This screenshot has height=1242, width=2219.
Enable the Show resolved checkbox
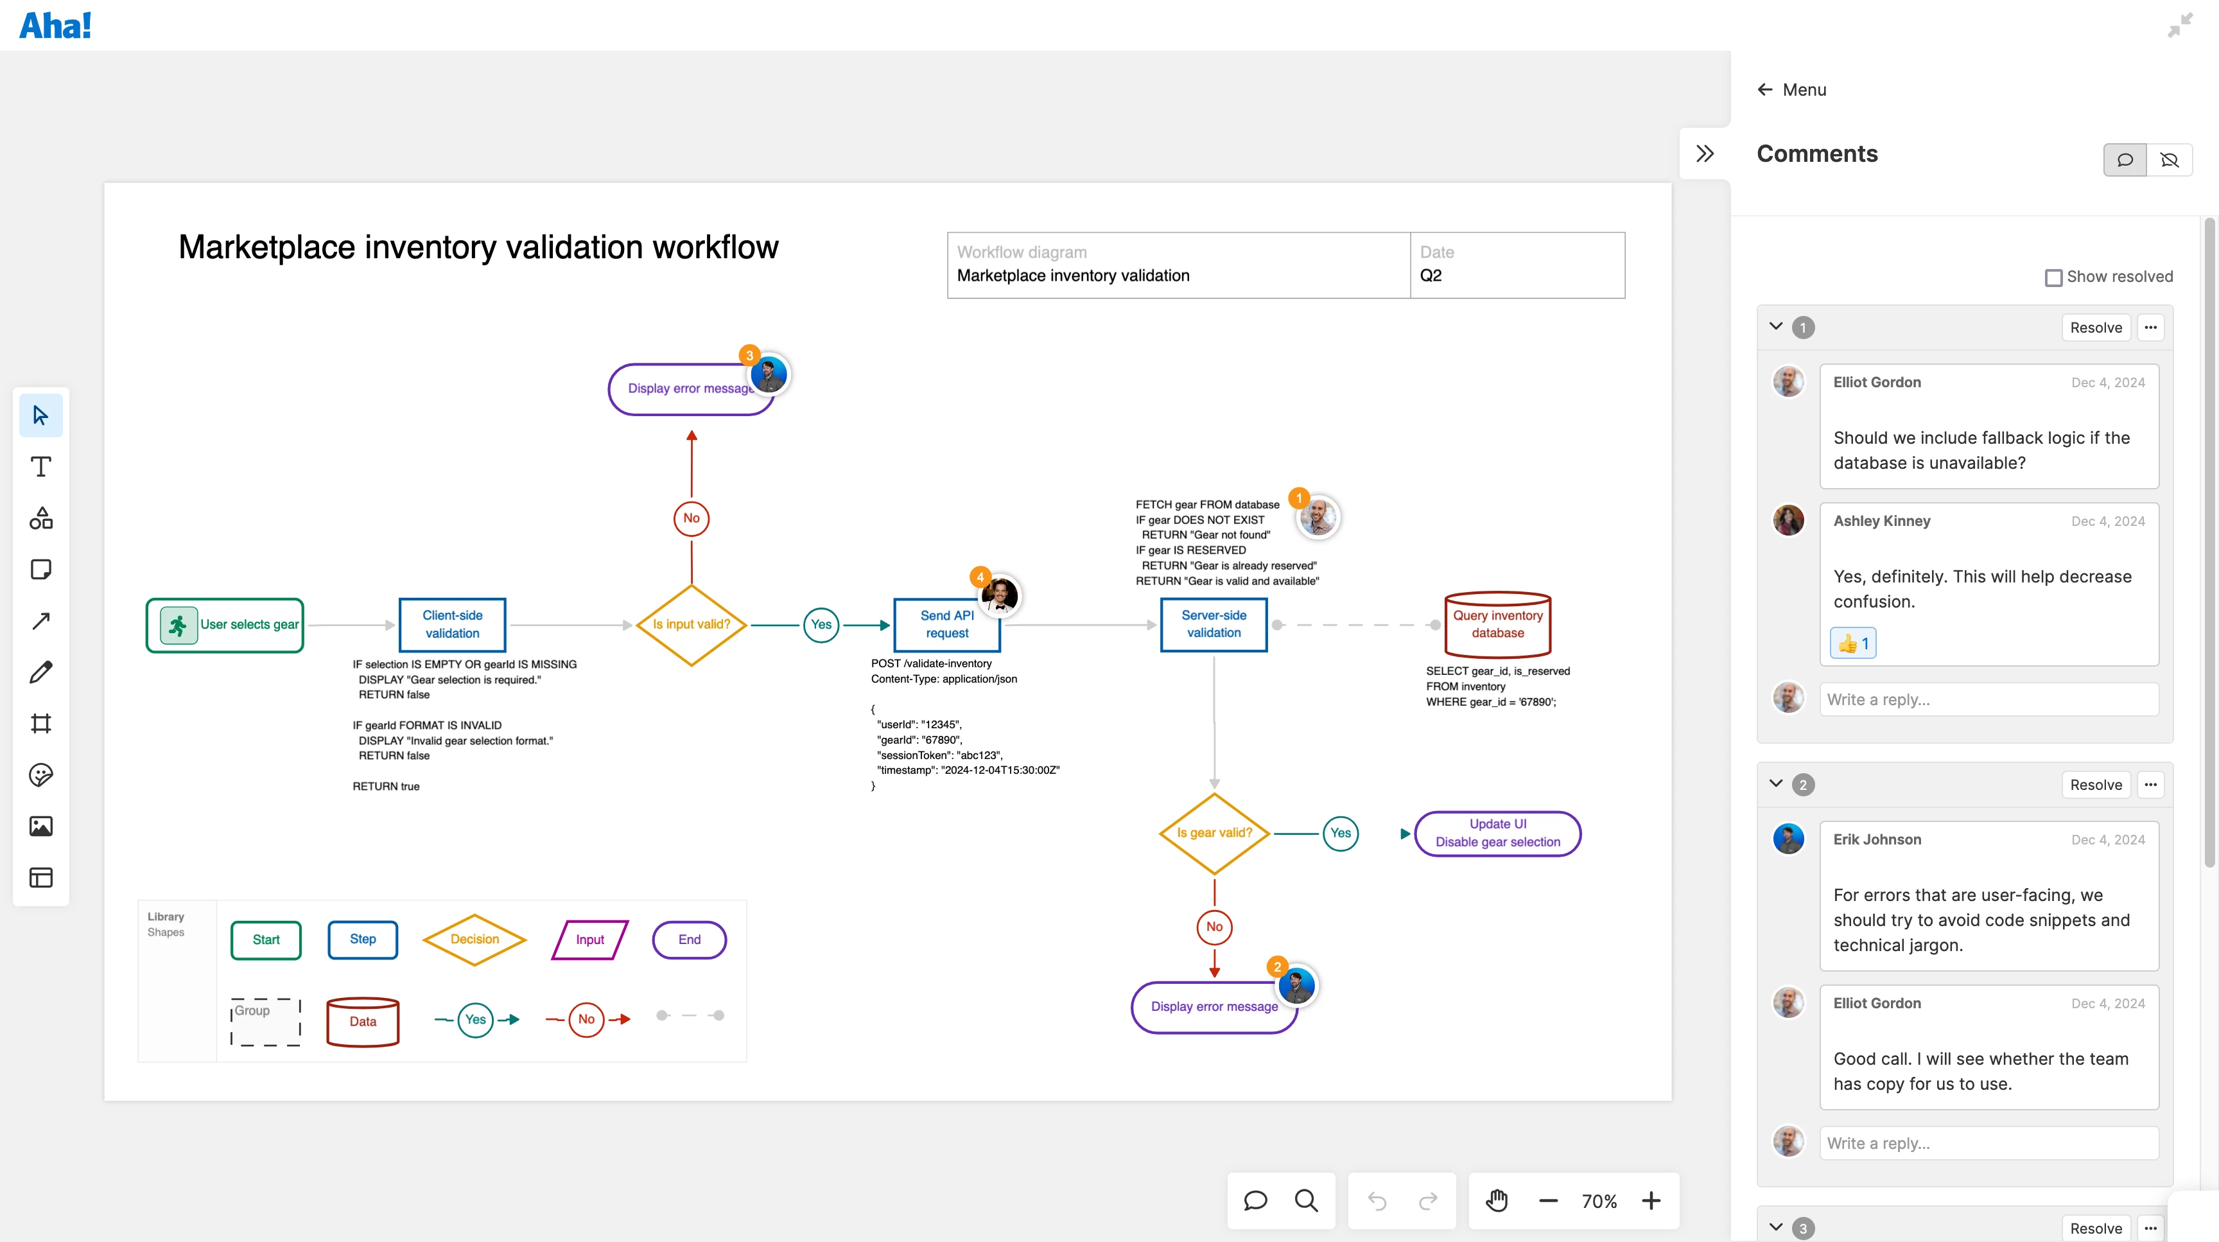[x=2055, y=277]
